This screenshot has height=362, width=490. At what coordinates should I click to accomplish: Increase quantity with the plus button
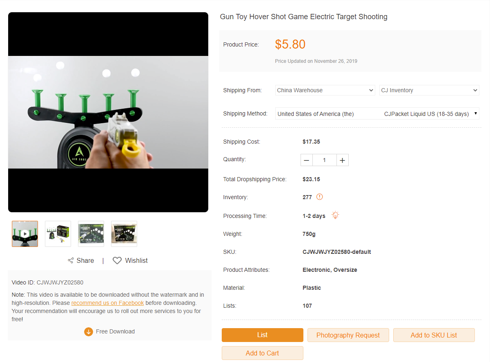(x=342, y=160)
